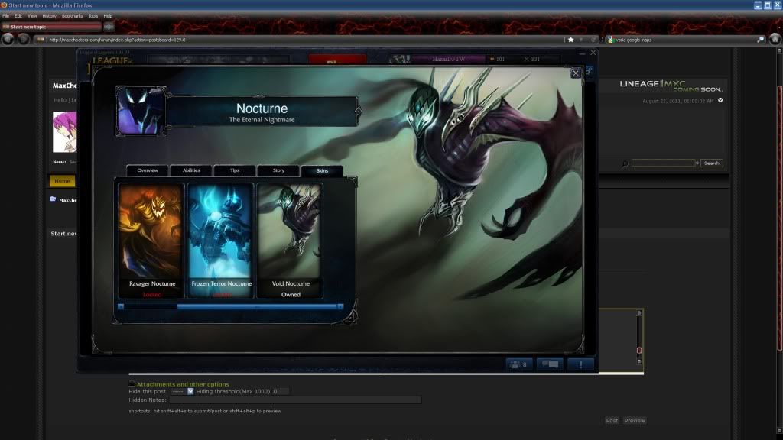
Task: Close the Nocturne champion detail popup
Action: tap(576, 73)
